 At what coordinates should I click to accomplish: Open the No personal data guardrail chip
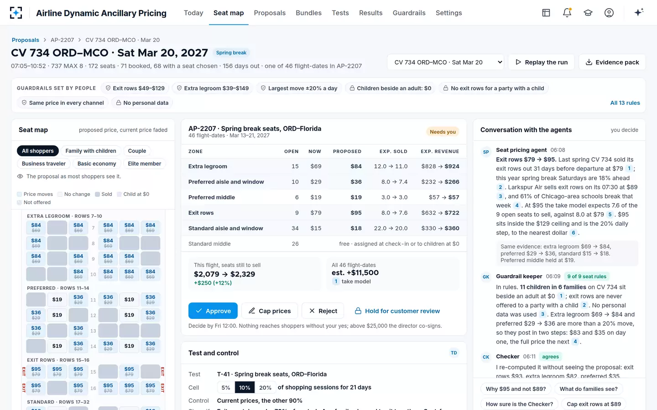pos(142,103)
